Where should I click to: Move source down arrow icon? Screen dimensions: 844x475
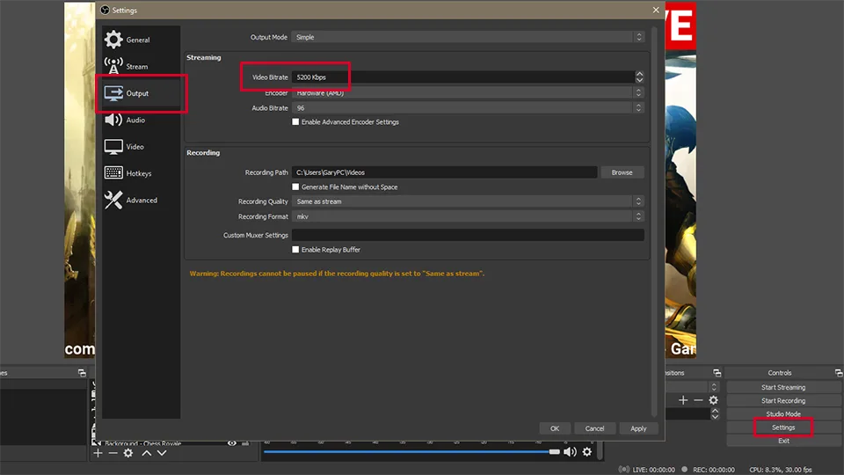162,454
